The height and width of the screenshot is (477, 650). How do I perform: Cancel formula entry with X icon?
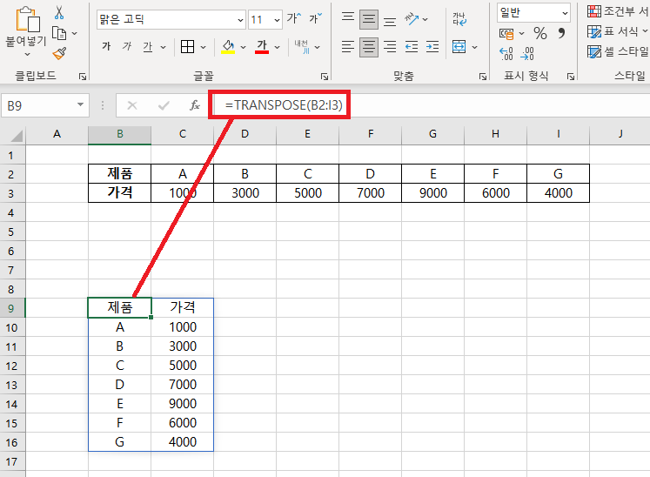click(132, 105)
